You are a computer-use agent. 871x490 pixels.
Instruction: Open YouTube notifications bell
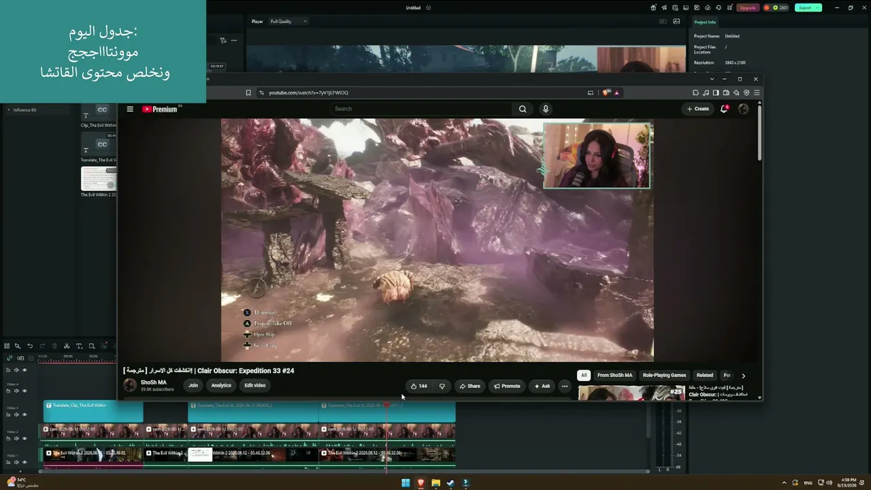tap(724, 109)
